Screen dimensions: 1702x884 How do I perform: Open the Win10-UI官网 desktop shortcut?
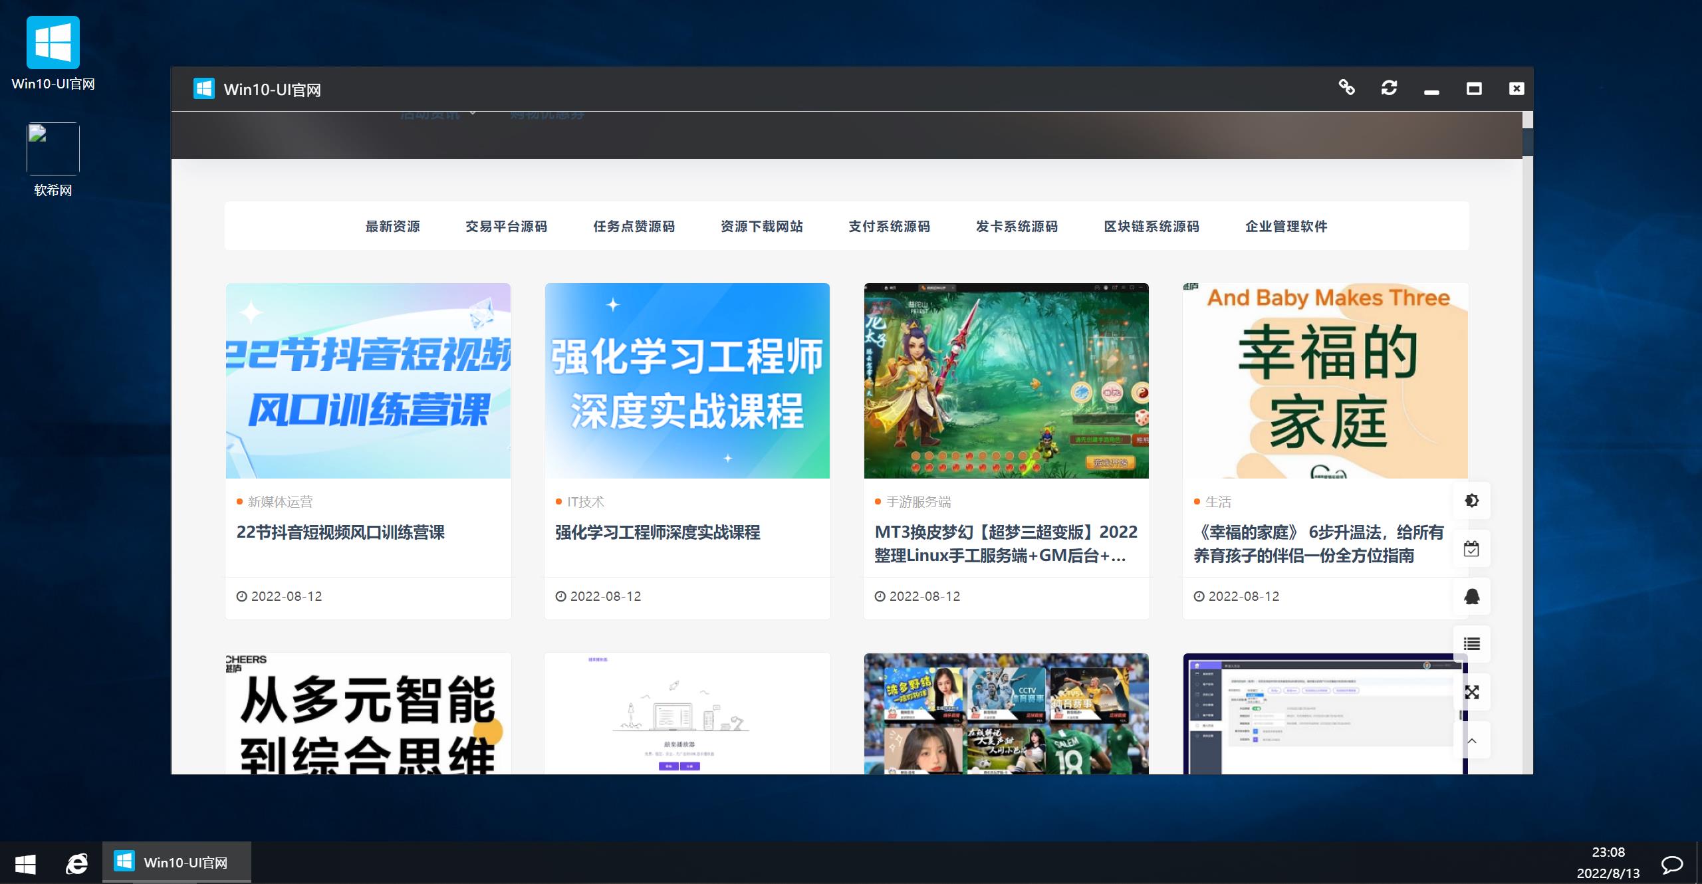coord(53,55)
